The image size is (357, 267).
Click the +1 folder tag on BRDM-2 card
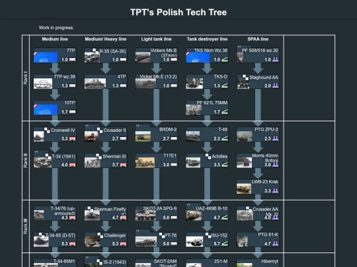pyautogui.click(x=138, y=125)
